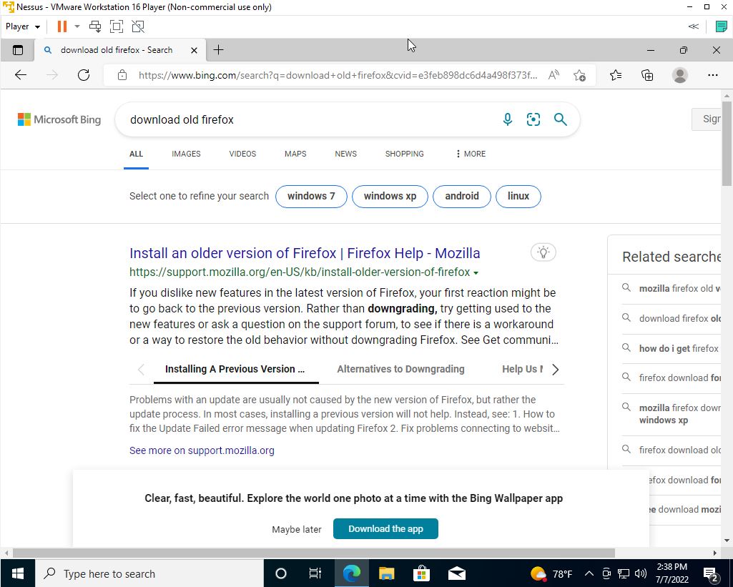733x587 pixels.
Task: Click the 'Download the app' button
Action: pos(385,528)
